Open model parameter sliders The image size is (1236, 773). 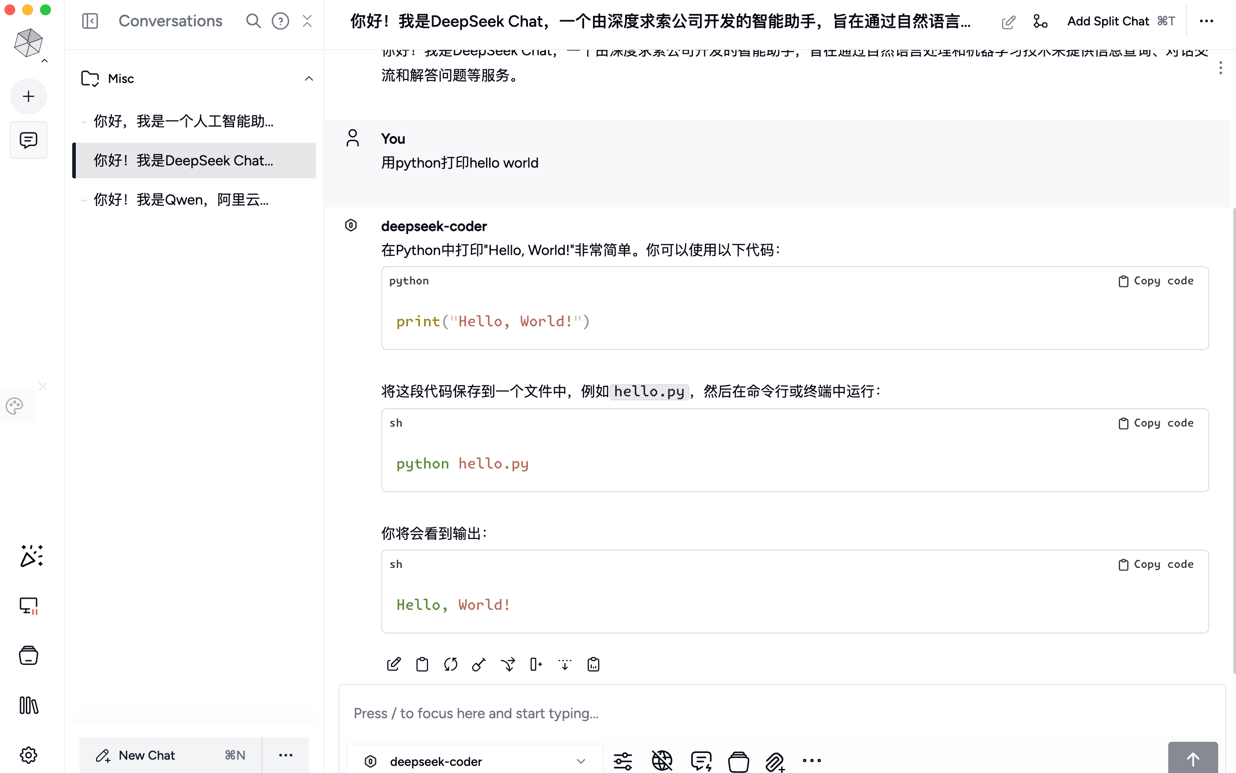tap(623, 761)
